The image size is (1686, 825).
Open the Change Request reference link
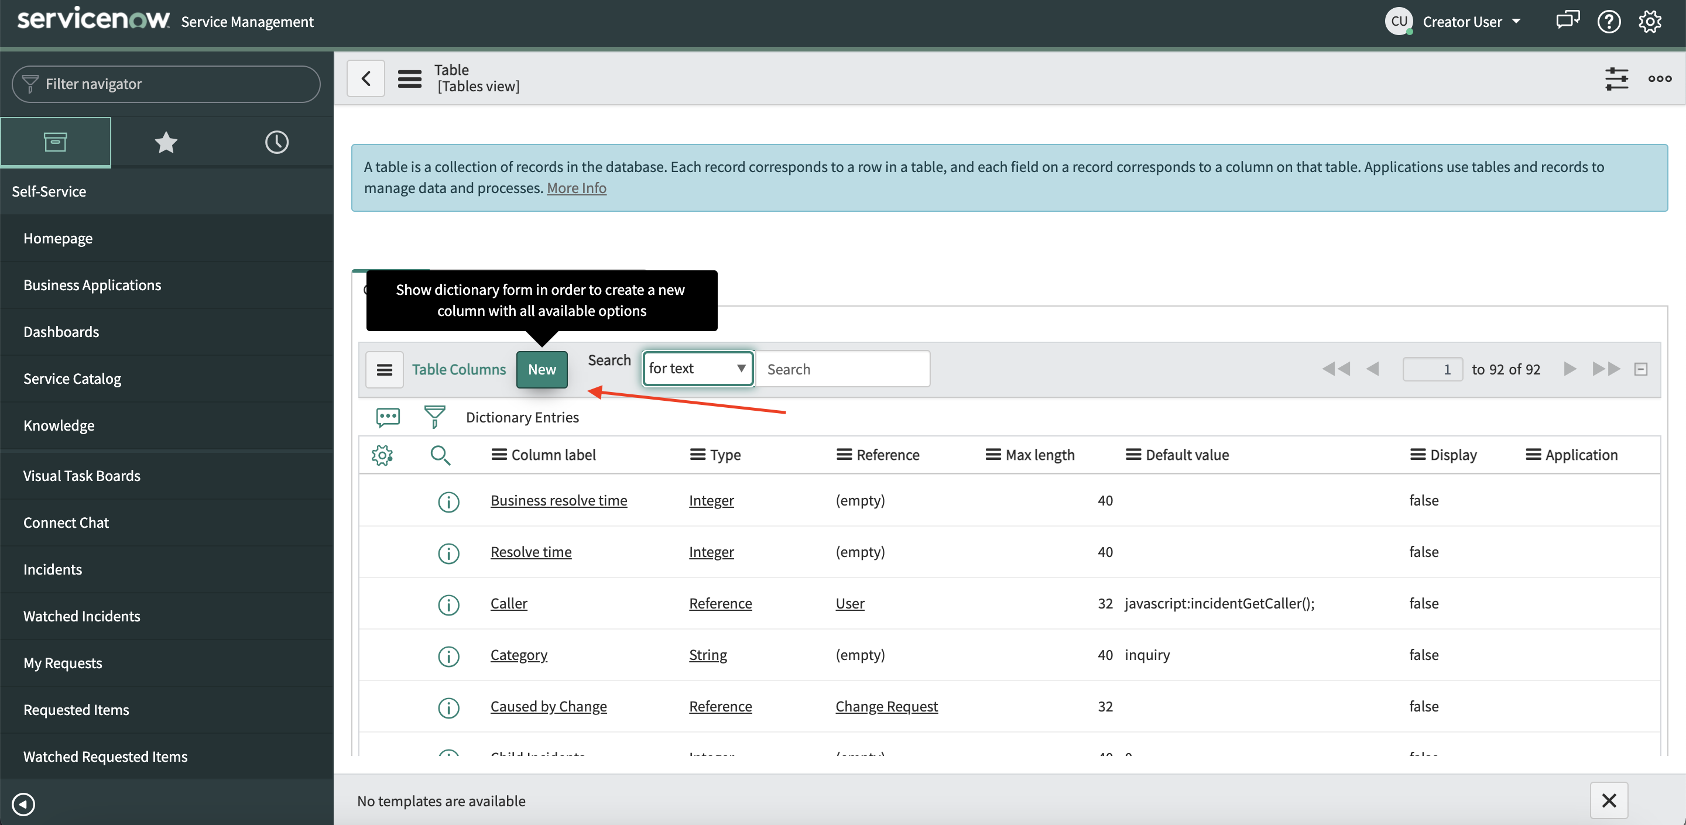886,707
